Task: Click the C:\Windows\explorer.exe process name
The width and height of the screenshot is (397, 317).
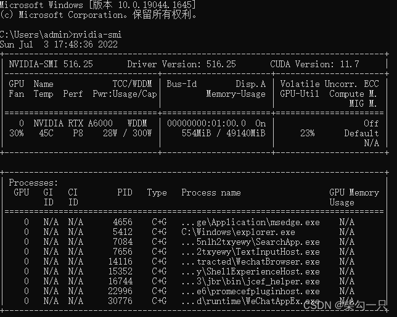Action: point(238,232)
